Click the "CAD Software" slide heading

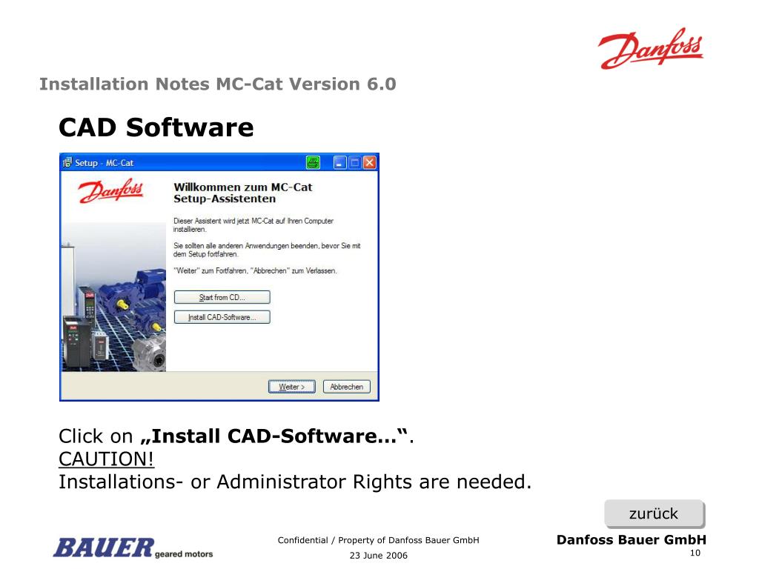point(156,127)
